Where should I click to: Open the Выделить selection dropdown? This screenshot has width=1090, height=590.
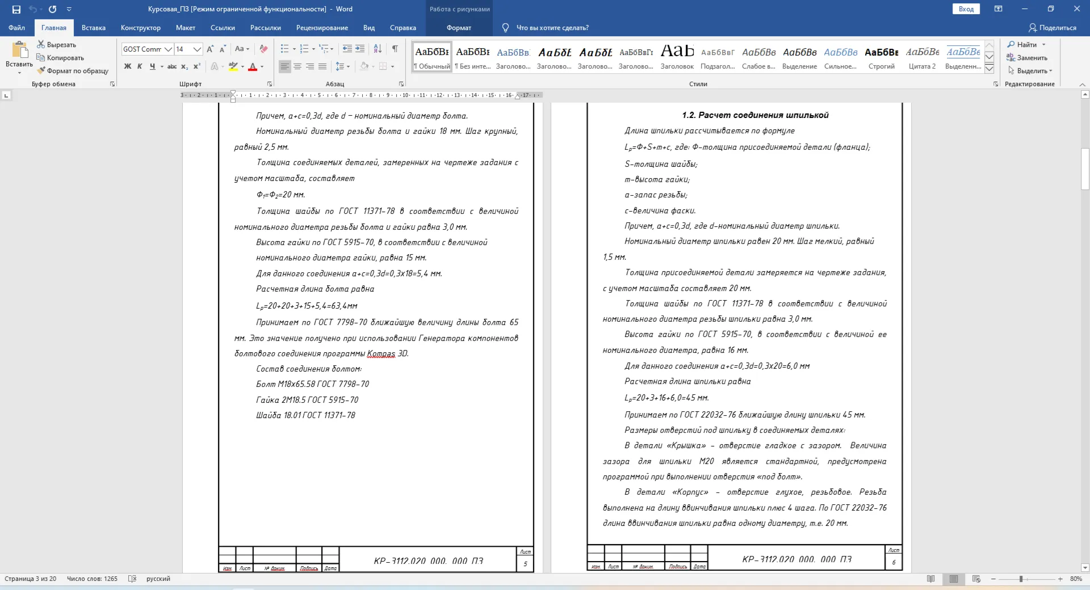pos(1030,71)
